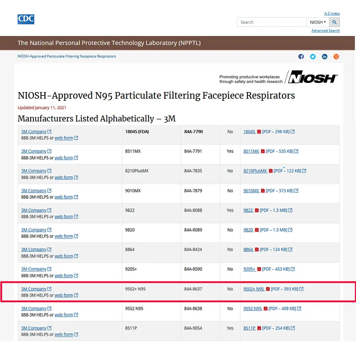This screenshot has height=356, width=356.
Task: Click the search magnifier button
Action: click(334, 22)
